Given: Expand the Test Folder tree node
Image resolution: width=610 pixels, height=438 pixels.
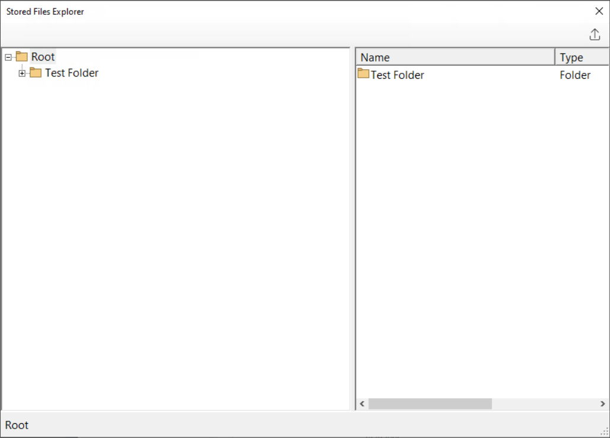Looking at the screenshot, I should coord(22,73).
